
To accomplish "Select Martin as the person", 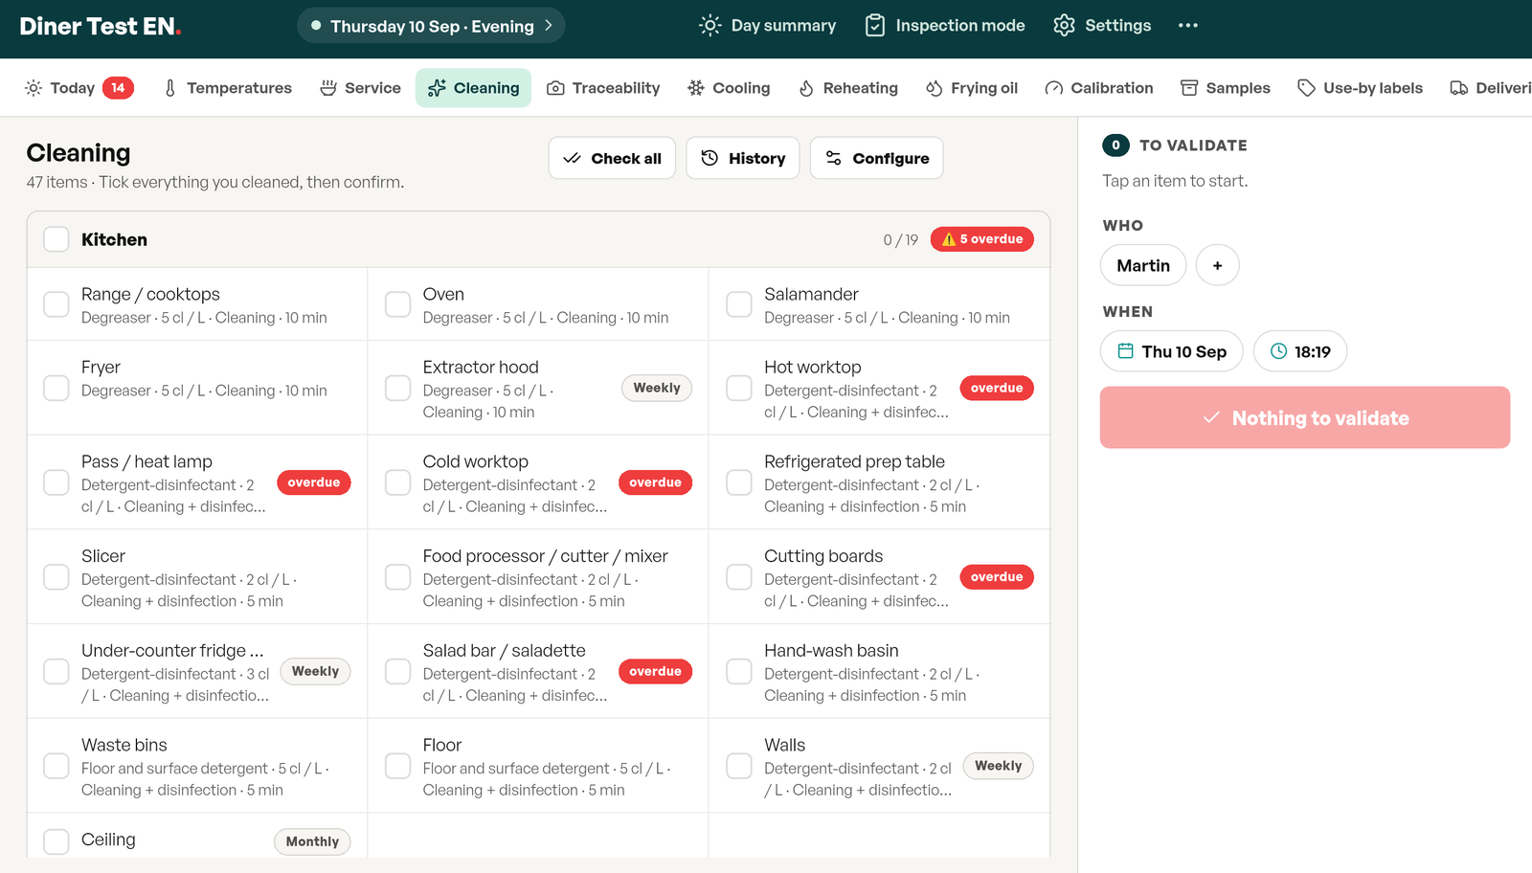I will [x=1143, y=265].
